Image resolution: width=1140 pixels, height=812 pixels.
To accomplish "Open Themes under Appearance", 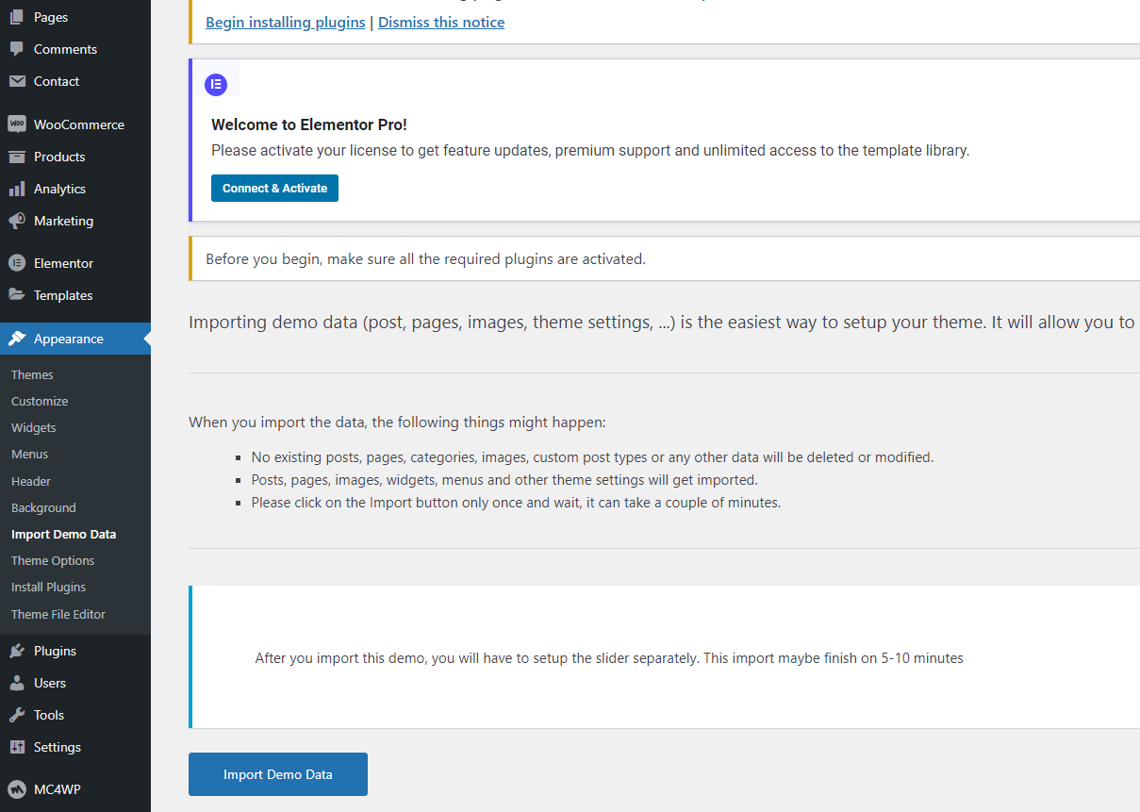I will pyautogui.click(x=32, y=374).
